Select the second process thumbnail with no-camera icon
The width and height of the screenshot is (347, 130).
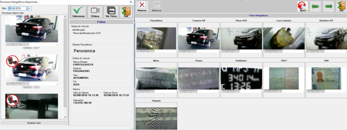coord(32,68)
